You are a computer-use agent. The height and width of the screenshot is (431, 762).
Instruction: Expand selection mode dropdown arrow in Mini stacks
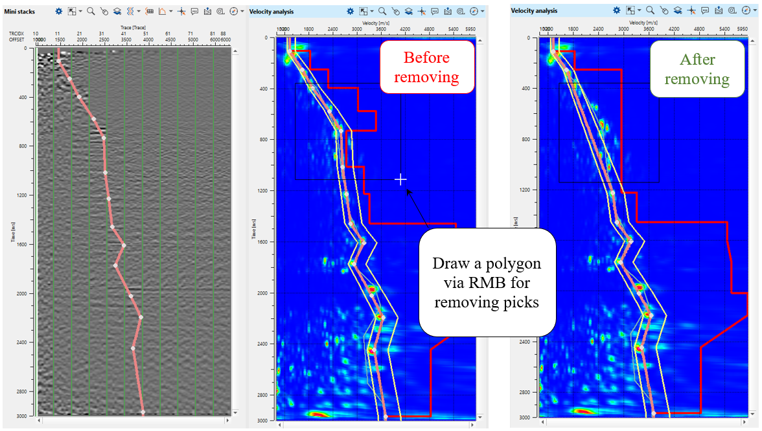80,11
